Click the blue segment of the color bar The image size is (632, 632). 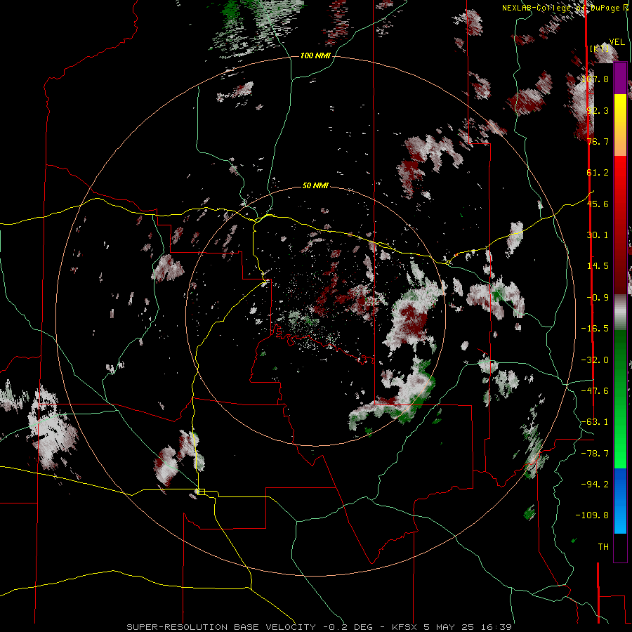pyautogui.click(x=620, y=501)
